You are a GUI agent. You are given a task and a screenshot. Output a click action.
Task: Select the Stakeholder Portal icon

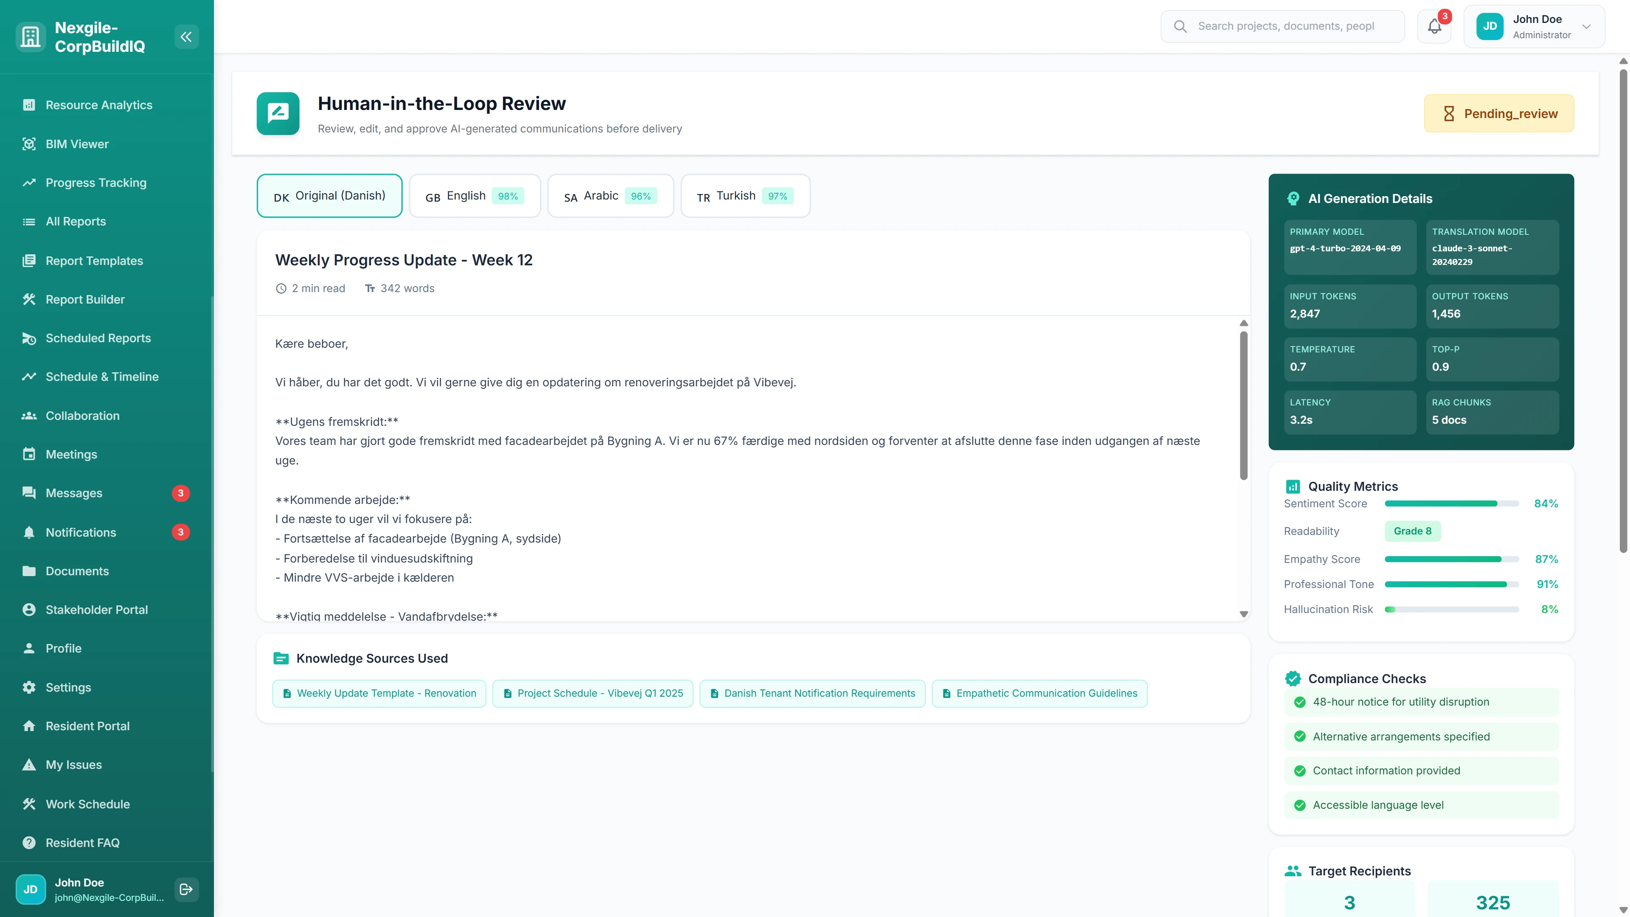(x=29, y=610)
